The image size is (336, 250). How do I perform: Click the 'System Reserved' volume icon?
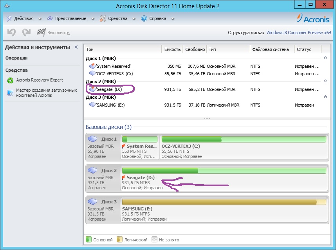(92, 66)
